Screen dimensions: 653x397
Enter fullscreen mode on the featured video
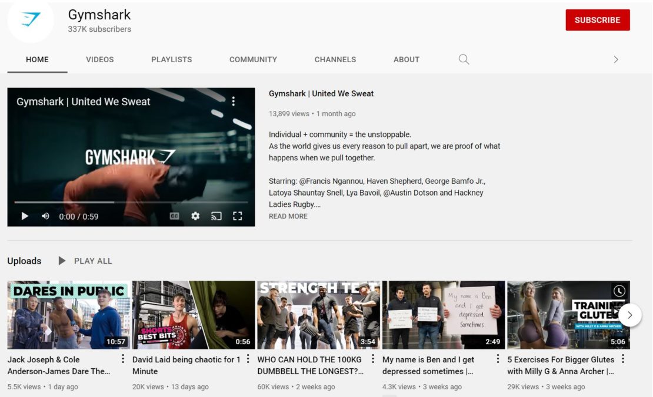[238, 216]
